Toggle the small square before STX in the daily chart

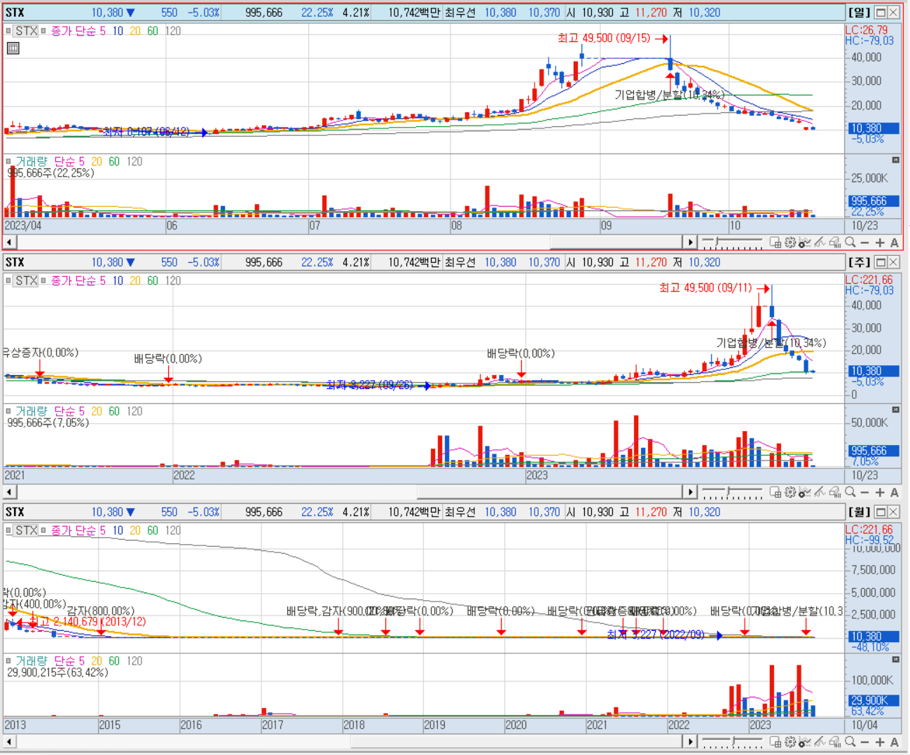(x=9, y=31)
